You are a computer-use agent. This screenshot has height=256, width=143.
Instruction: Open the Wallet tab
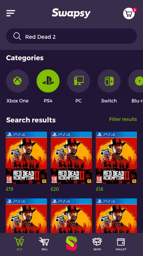click(x=121, y=244)
